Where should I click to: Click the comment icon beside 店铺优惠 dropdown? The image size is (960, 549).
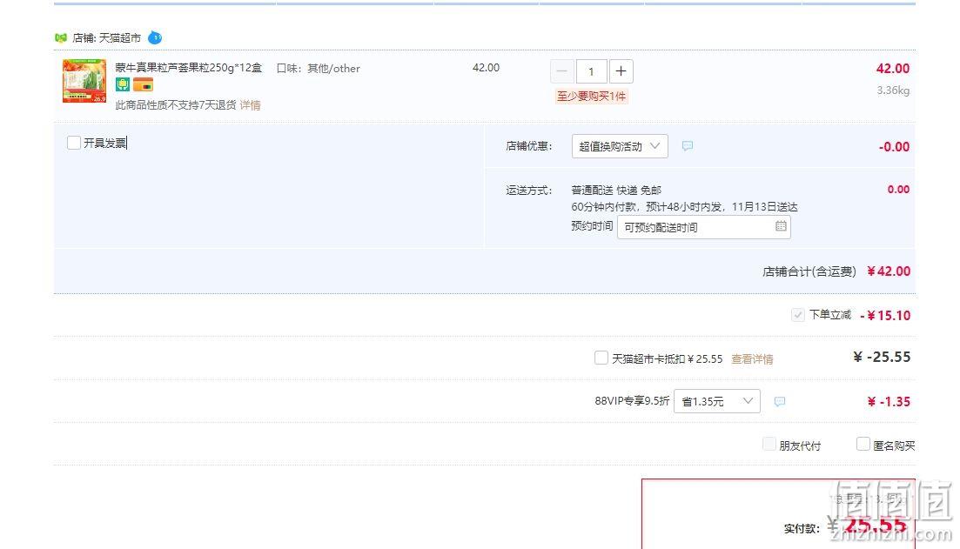point(688,145)
